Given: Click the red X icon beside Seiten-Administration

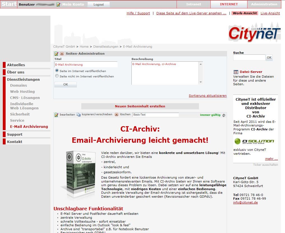Looking at the screenshot, I should pos(62,54).
